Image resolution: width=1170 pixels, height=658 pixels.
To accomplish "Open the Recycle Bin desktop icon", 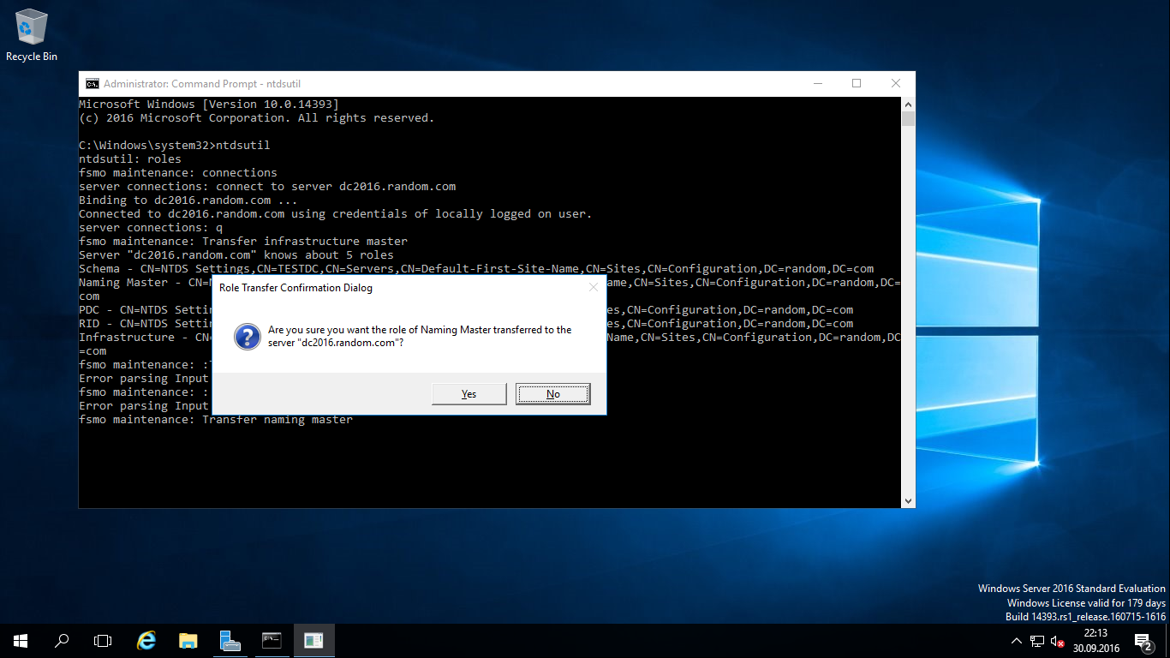I will (32, 35).
